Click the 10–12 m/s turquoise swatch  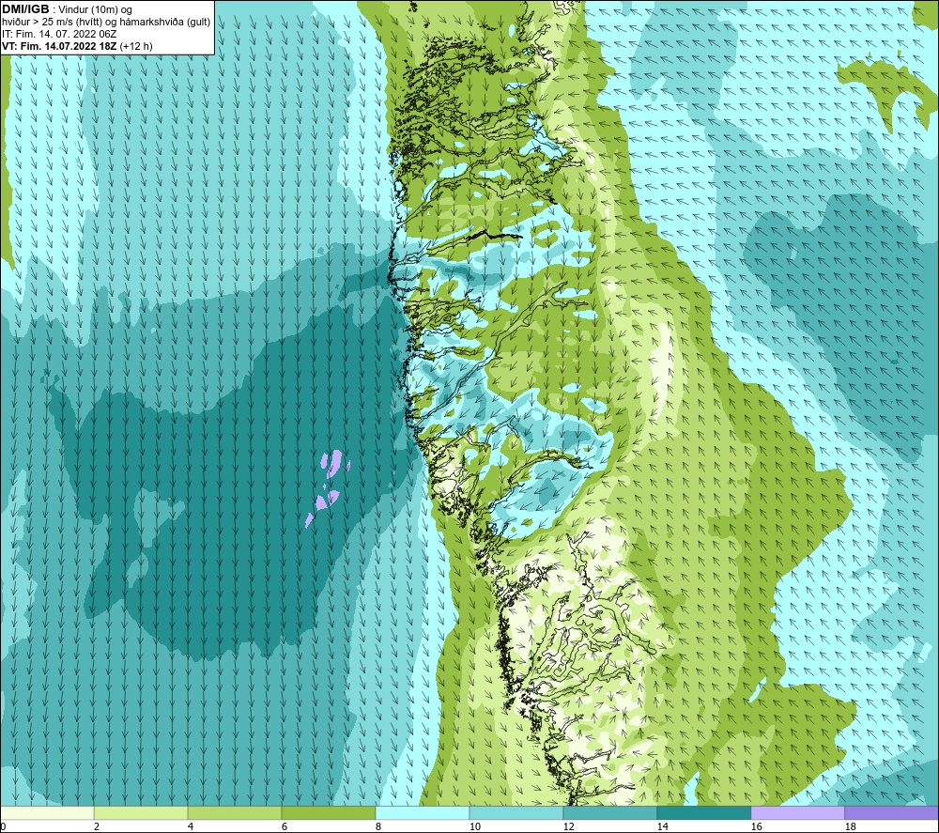(x=516, y=812)
